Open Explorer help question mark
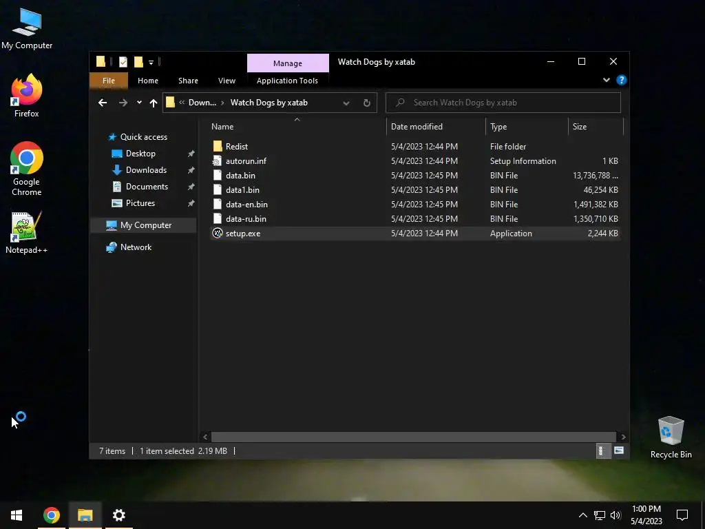 [x=622, y=80]
